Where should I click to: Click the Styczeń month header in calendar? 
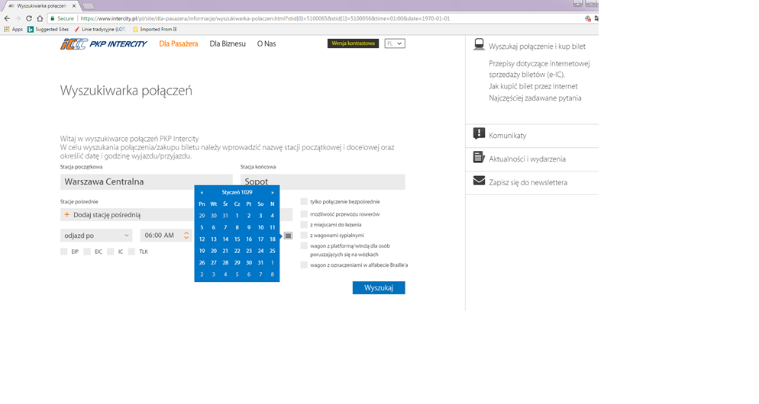pos(237,192)
